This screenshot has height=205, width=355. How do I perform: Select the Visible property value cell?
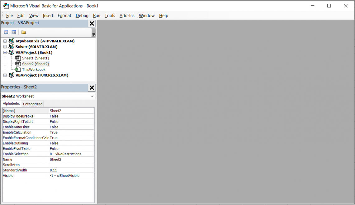click(71, 175)
